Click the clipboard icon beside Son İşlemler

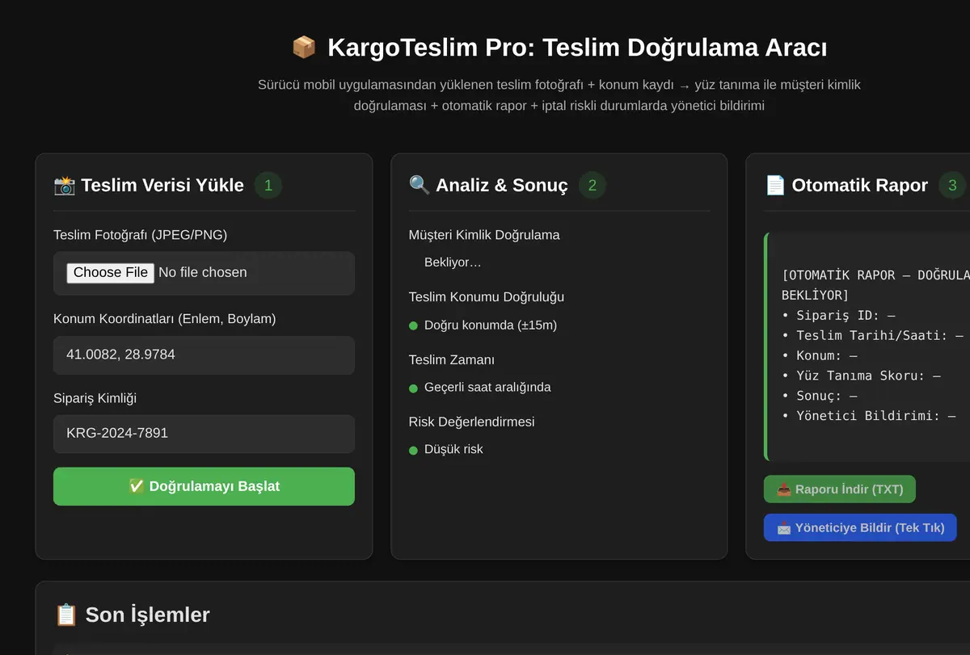(66, 615)
